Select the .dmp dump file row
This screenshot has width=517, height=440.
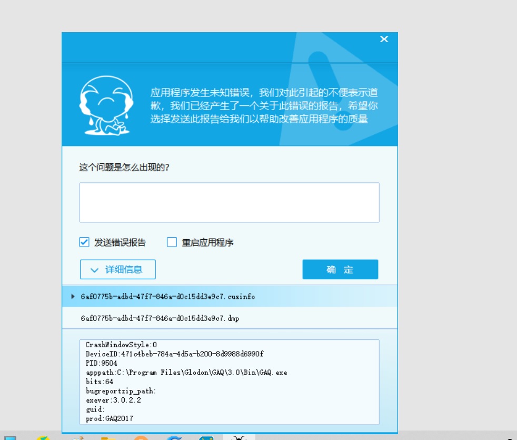coord(230,318)
